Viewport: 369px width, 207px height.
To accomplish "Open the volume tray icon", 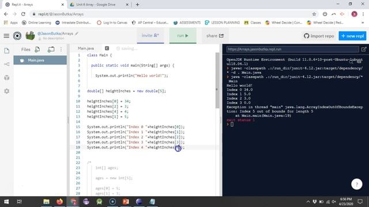I will tap(334, 202).
